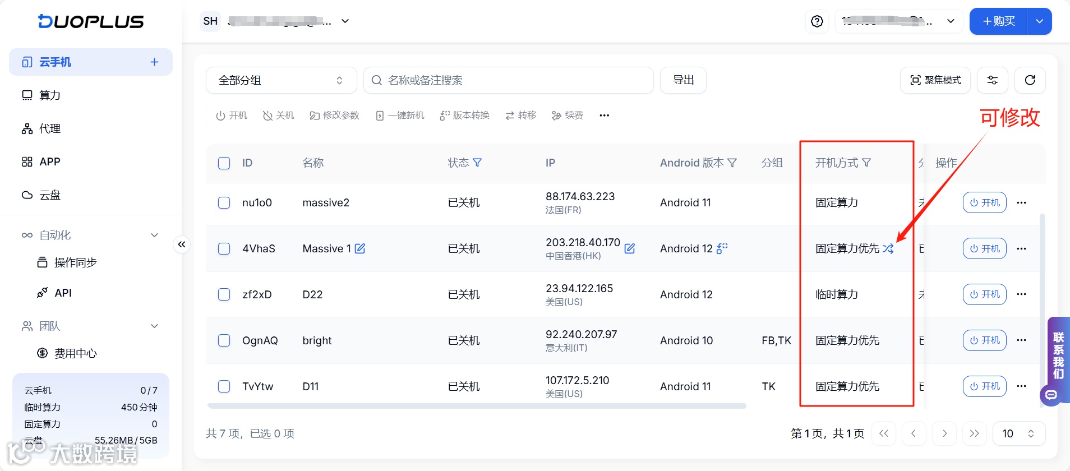Image resolution: width=1070 pixels, height=471 pixels.
Task: Open 算力 in the sidebar
Action: click(x=49, y=95)
